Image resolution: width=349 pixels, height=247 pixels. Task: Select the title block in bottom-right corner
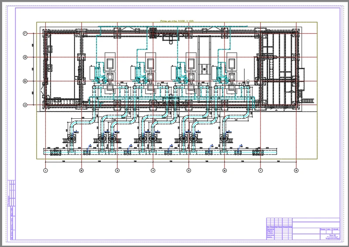point(302,229)
